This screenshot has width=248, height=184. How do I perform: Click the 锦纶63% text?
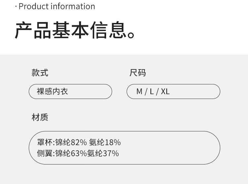coord(71,153)
